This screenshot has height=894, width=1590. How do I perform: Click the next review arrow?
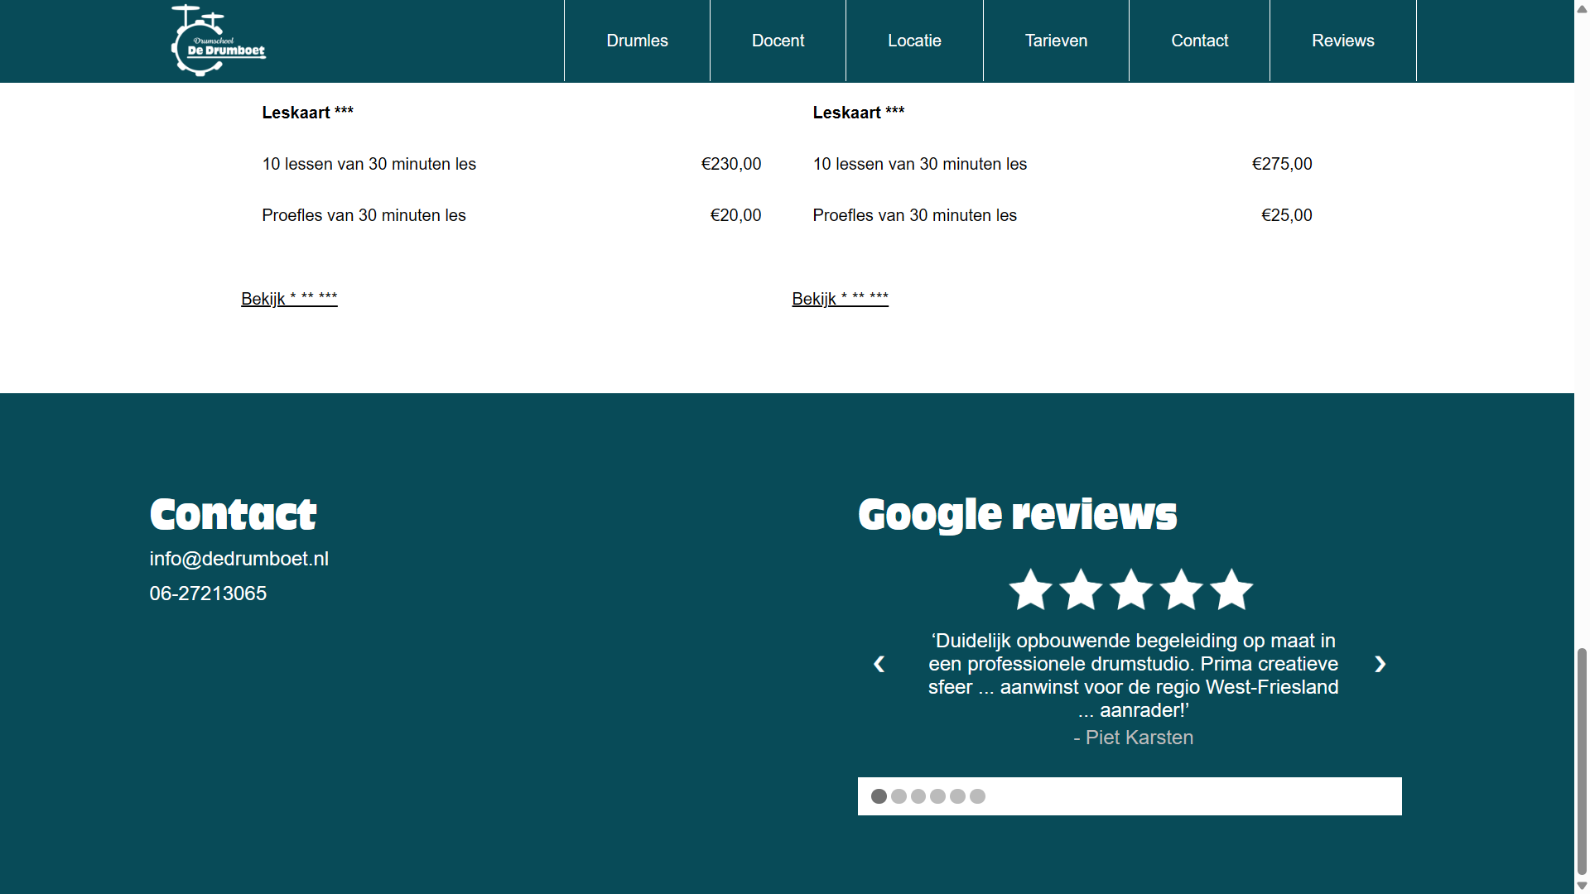coord(1380,664)
